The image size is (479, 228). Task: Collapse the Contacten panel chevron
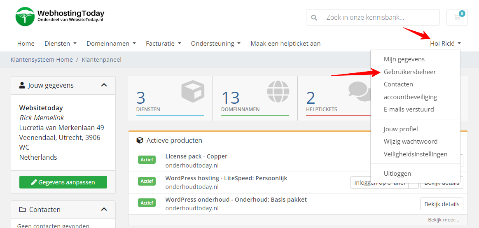104,209
